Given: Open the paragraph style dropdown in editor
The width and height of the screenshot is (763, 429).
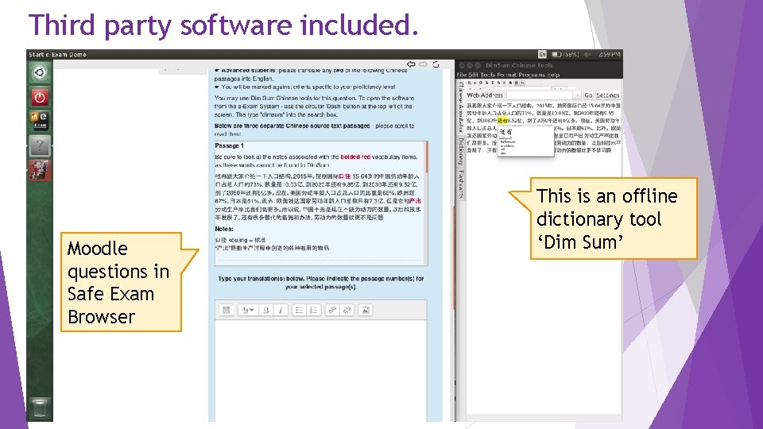Looking at the screenshot, I should pos(248,310).
